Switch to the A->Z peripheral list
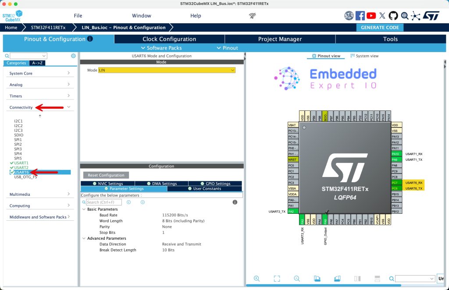This screenshot has width=449, height=290. (x=37, y=63)
